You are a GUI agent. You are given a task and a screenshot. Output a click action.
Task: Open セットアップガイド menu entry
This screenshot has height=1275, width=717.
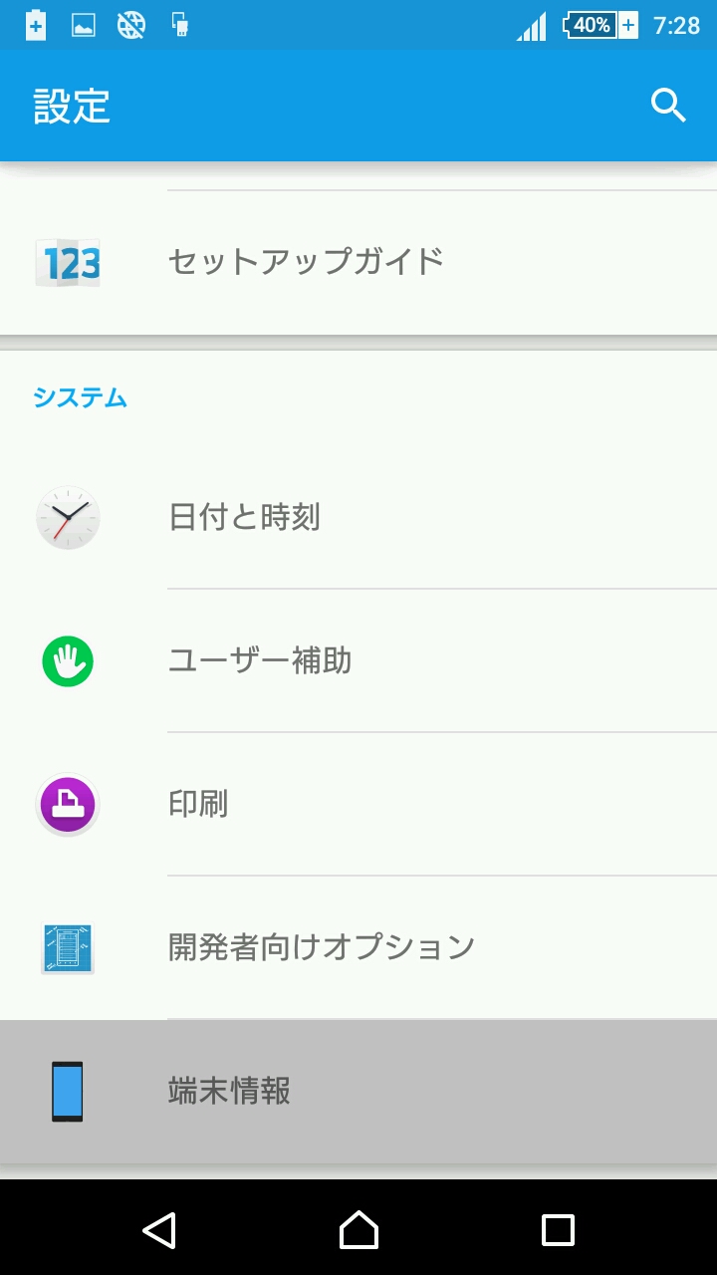[x=306, y=262]
